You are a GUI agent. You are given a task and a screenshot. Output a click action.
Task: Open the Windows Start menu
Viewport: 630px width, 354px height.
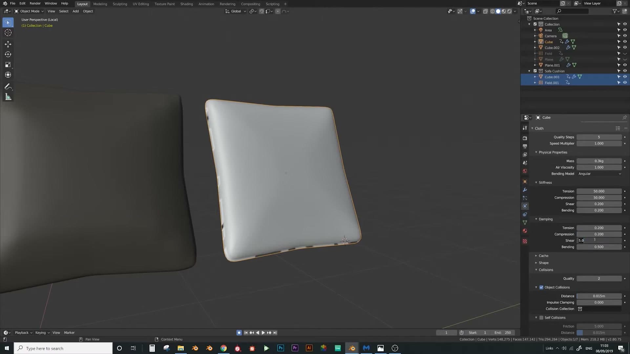point(7,348)
